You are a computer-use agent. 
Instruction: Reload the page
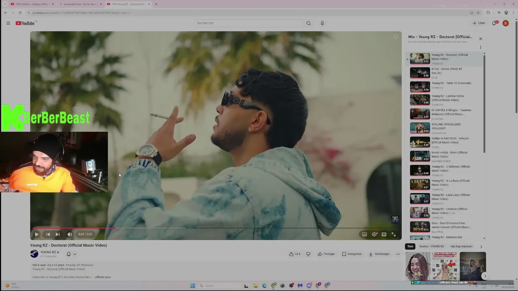click(20, 13)
